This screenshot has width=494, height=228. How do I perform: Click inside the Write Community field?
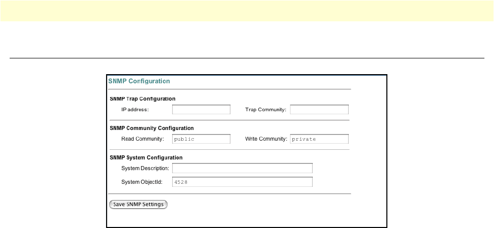click(319, 139)
